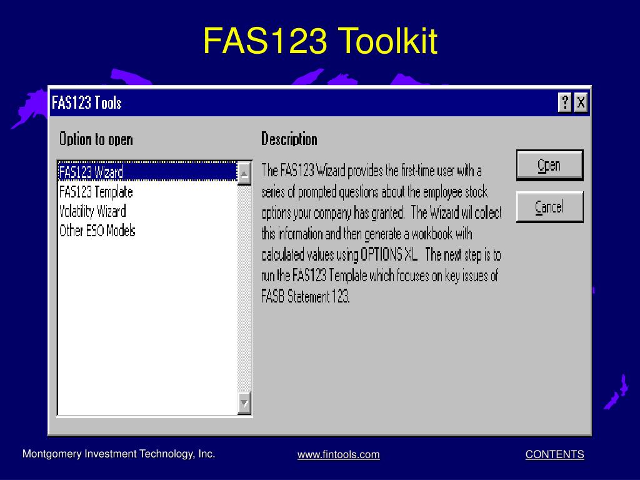Click the scrollbar track of the options list
Image resolution: width=640 pixels, height=480 pixels.
pyautogui.click(x=244, y=288)
